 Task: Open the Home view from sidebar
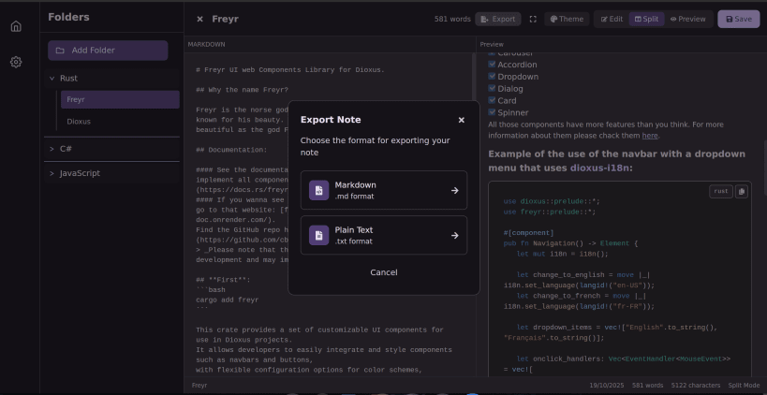[x=16, y=26]
